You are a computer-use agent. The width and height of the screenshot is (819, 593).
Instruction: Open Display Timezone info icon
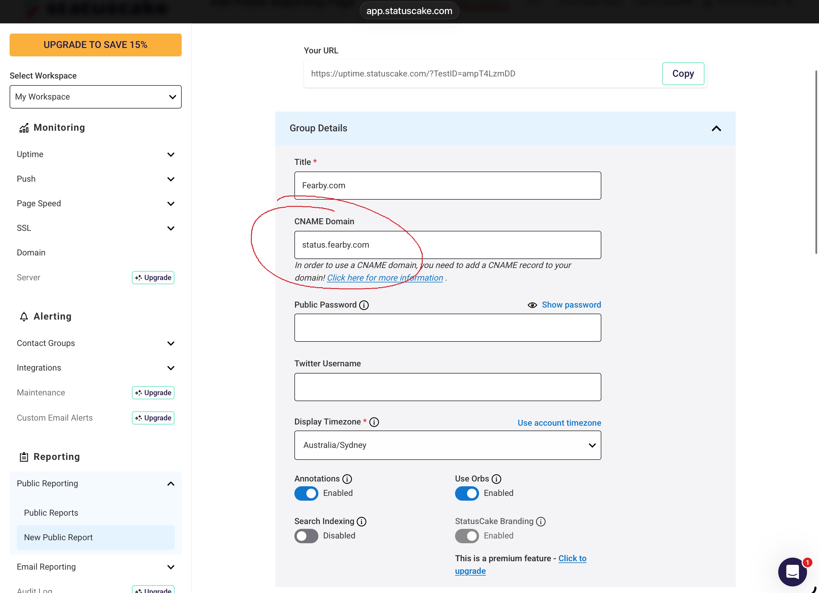click(374, 422)
